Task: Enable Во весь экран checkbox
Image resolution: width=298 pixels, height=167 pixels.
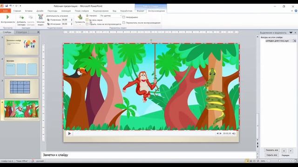Action: click(87, 20)
